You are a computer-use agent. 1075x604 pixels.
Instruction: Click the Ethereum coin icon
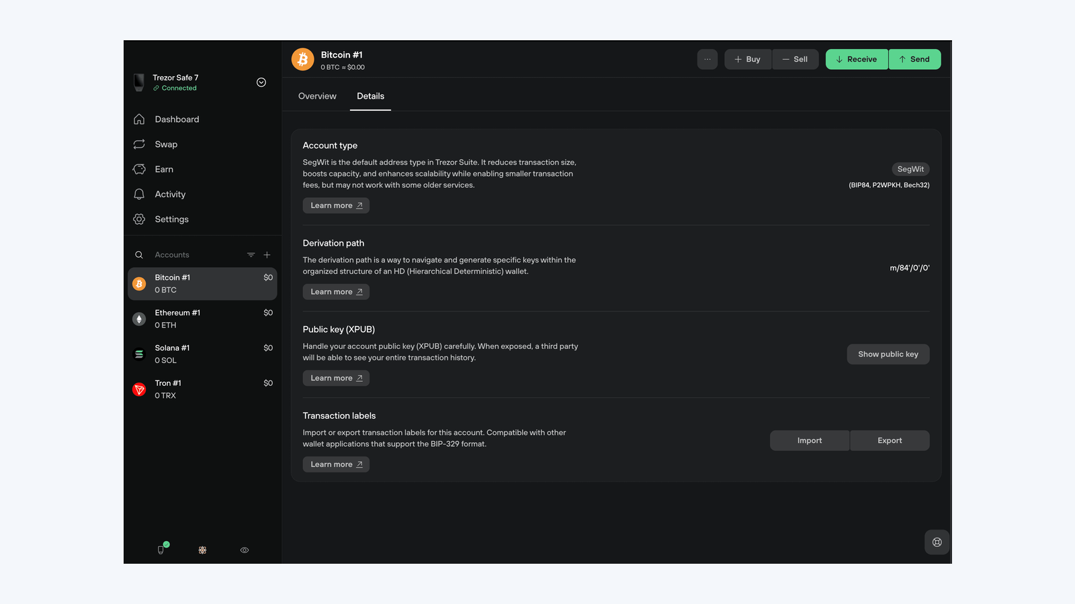tap(139, 319)
